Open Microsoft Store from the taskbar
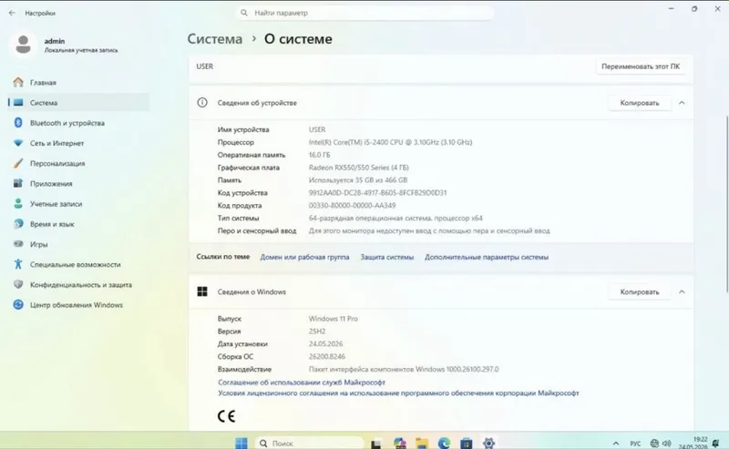 point(467,444)
